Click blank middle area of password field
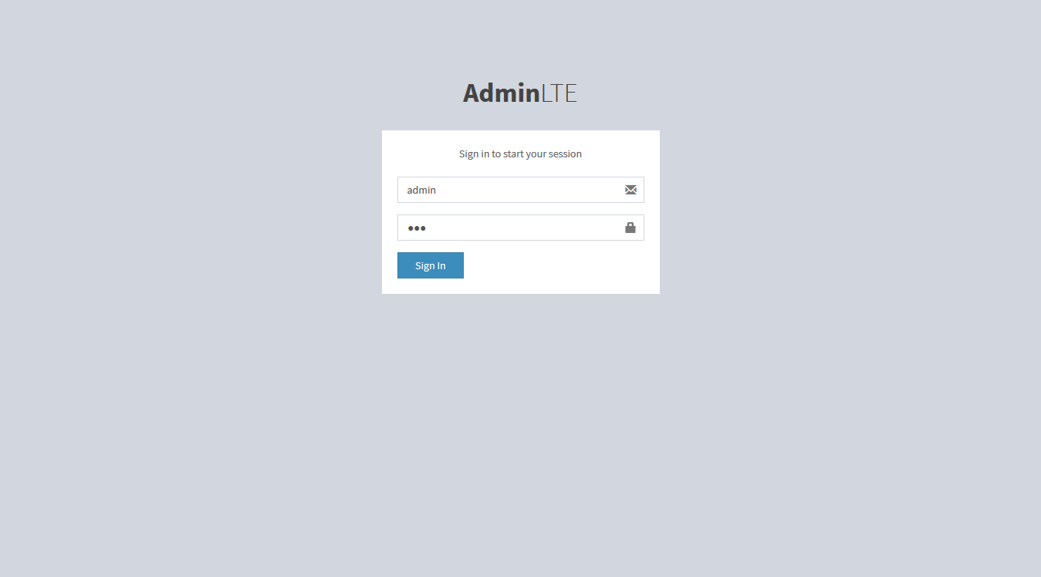Viewport: 1041px width, 577px height. pos(525,228)
